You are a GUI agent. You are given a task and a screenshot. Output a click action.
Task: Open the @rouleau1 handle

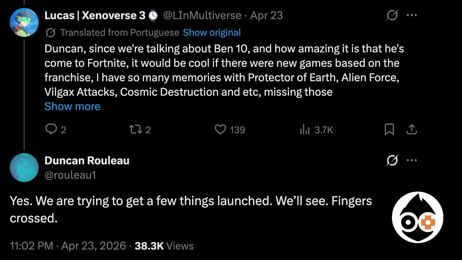[70, 175]
